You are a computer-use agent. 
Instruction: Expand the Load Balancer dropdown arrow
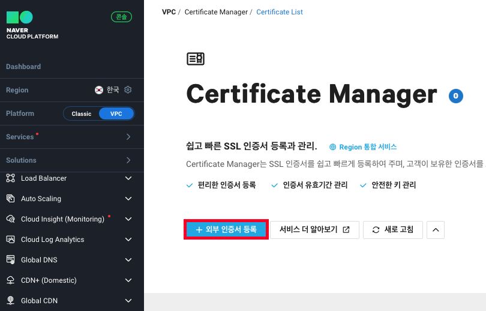tap(128, 178)
